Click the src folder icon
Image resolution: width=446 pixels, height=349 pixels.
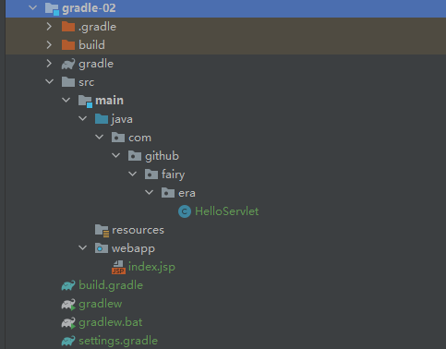tap(68, 82)
